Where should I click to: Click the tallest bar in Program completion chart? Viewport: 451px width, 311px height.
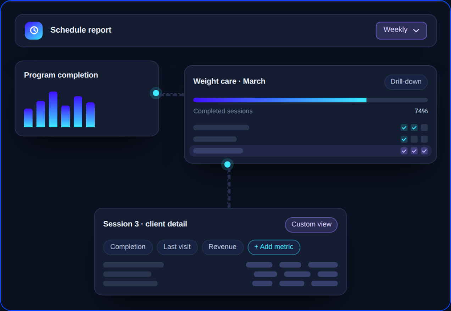pyautogui.click(x=53, y=109)
